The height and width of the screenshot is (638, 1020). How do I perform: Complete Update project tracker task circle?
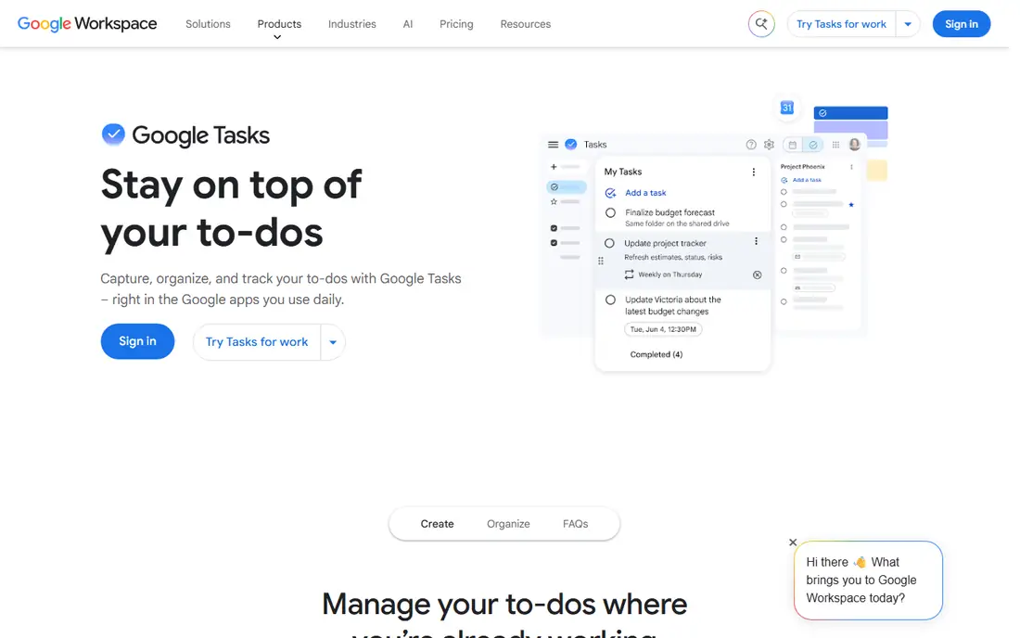tap(609, 243)
